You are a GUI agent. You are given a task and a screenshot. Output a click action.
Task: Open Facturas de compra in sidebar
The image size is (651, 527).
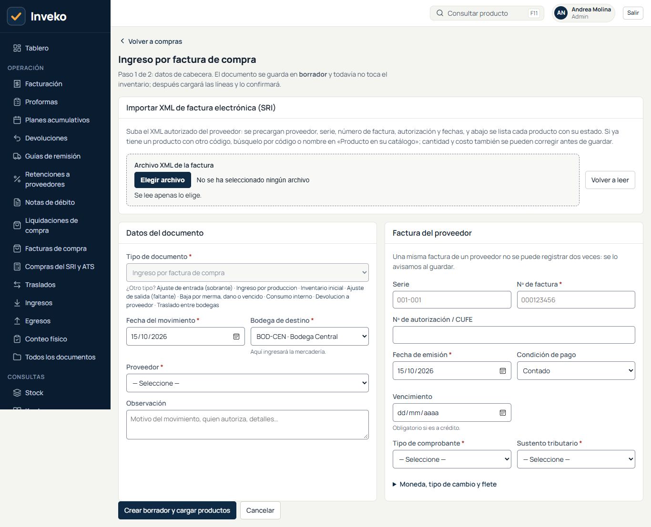point(55,249)
